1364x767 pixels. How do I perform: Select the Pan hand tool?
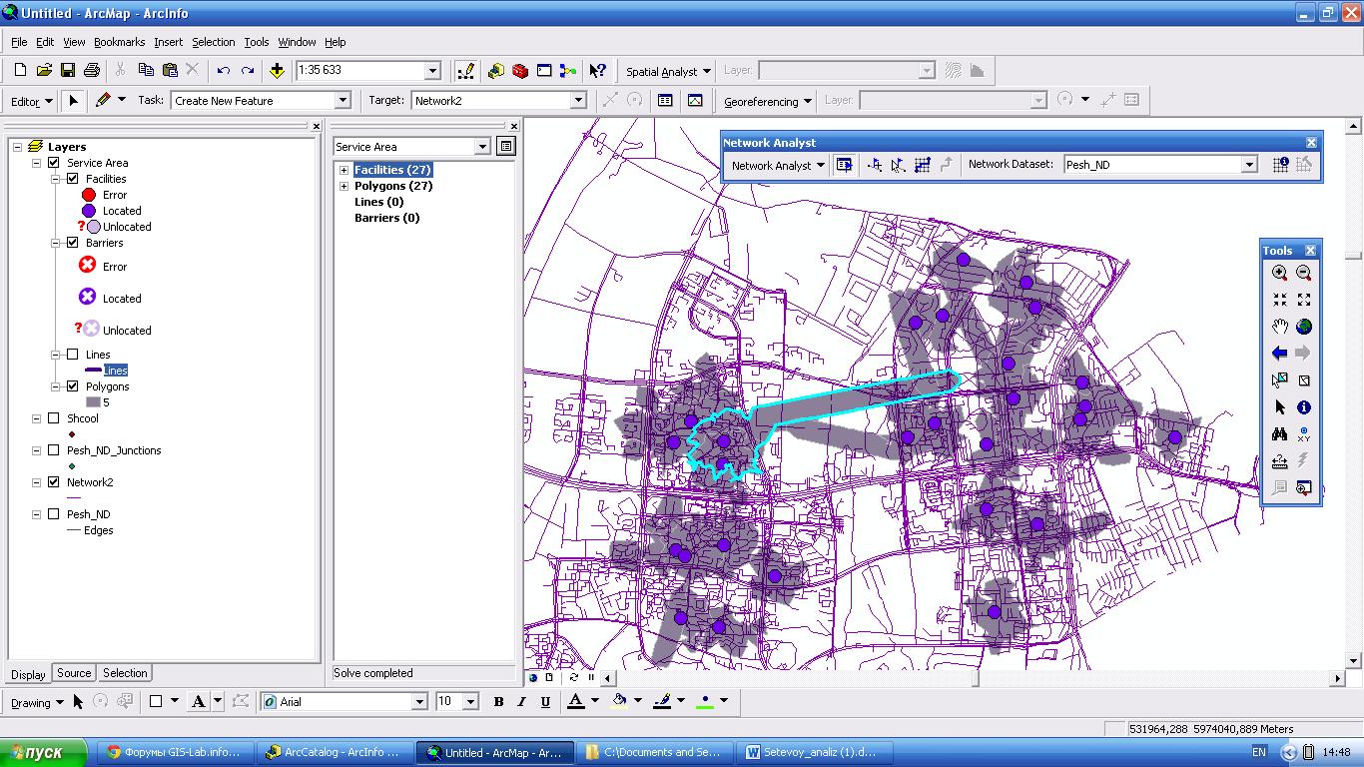pyautogui.click(x=1279, y=327)
